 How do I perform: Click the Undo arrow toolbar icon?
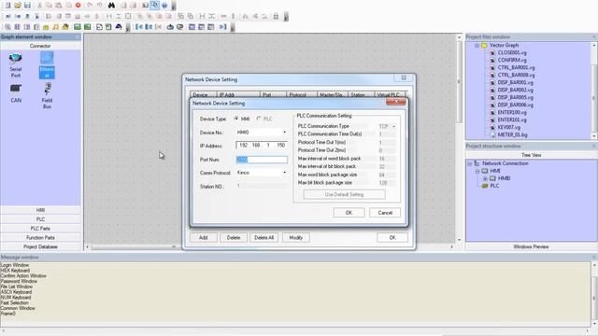(90, 6)
